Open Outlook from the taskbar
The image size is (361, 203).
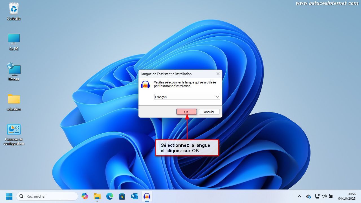coord(134,196)
